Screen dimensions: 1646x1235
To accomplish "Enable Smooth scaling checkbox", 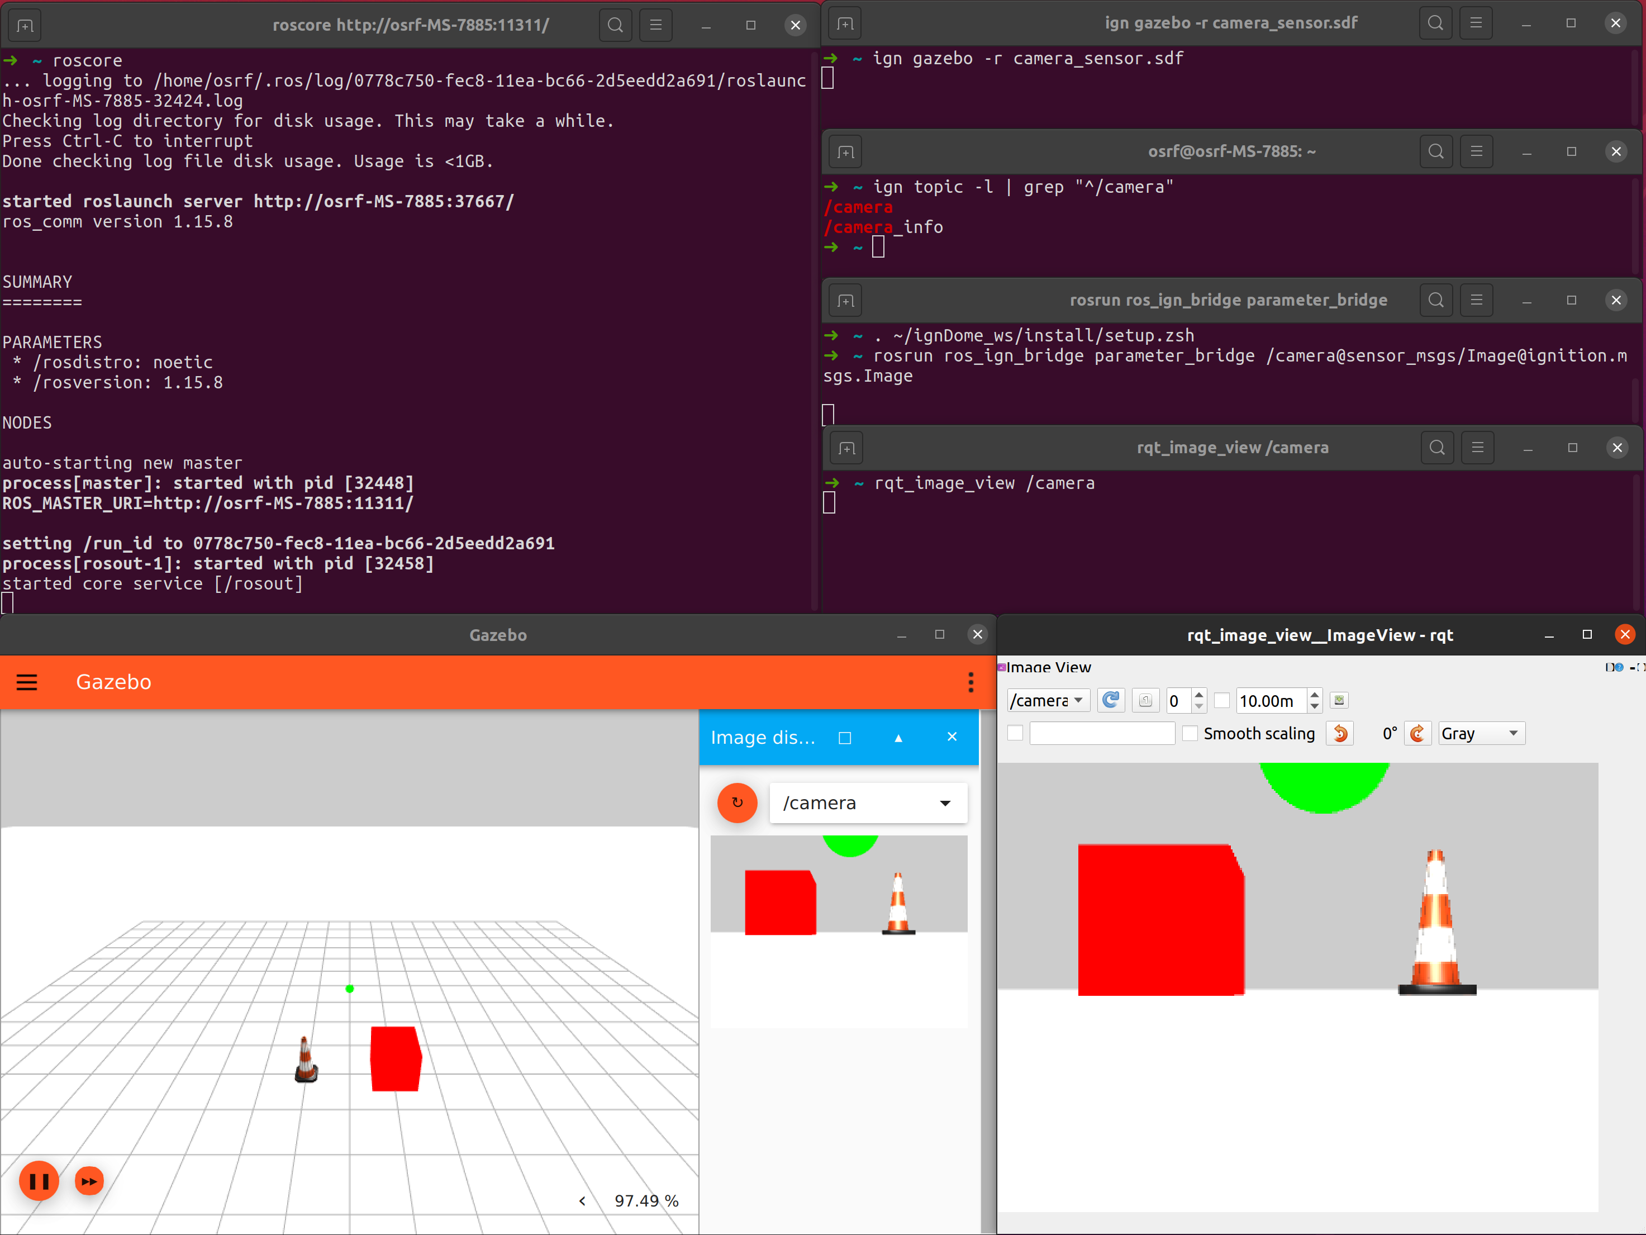I will click(x=1191, y=733).
